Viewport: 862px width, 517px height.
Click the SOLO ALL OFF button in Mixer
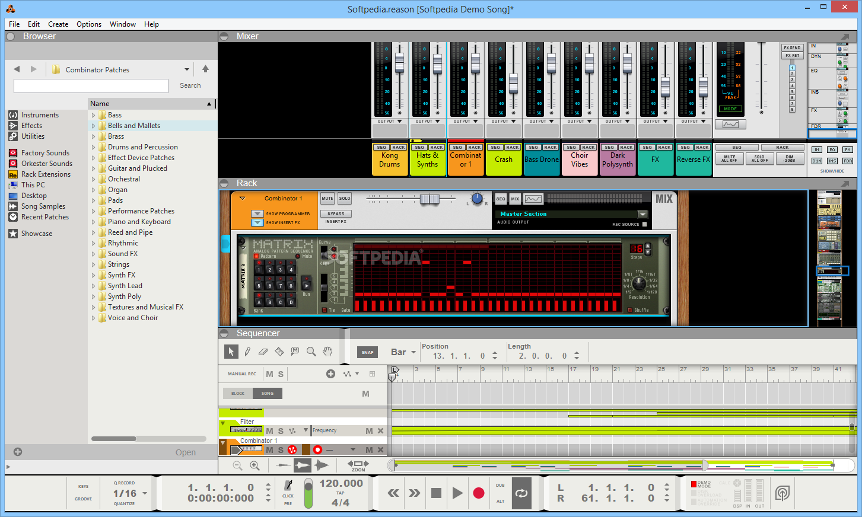point(759,158)
